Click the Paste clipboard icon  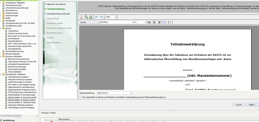point(91,17)
